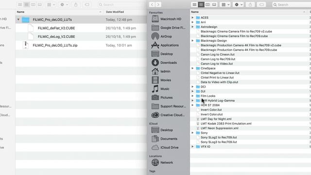The width and height of the screenshot is (311, 175).
Task: Expand the Sony folder
Action: [192, 133]
